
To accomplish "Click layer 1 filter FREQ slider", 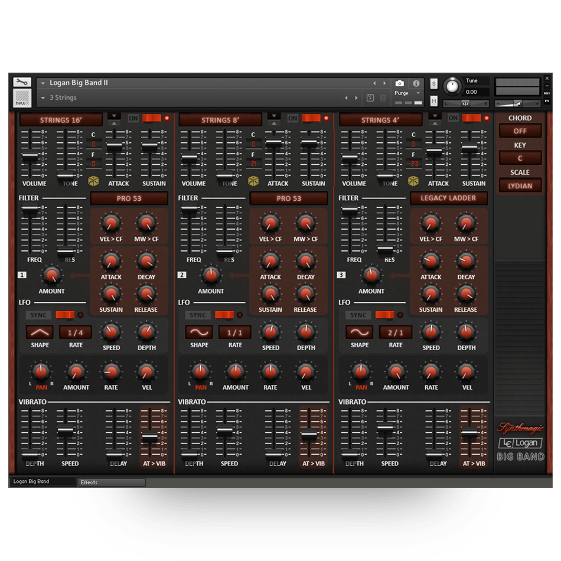I will click(30, 208).
